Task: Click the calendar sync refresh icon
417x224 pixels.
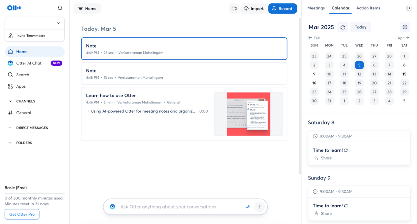Action: click(x=343, y=27)
